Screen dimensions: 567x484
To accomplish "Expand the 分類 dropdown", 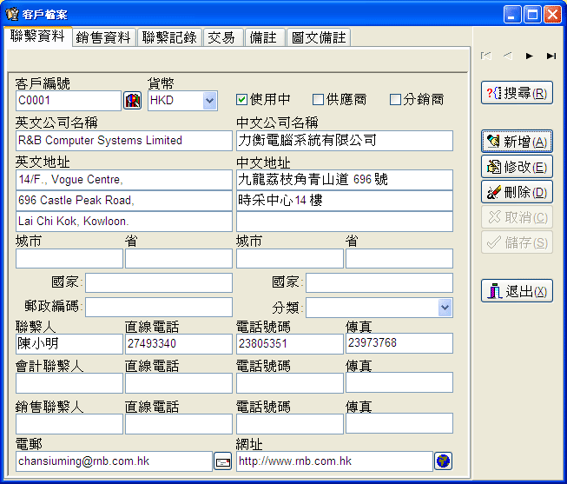I will [445, 308].
